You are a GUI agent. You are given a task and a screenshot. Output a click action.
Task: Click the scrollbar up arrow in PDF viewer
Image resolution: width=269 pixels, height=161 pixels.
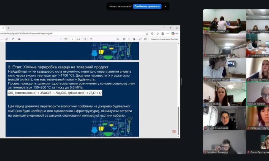[x=178, y=43]
